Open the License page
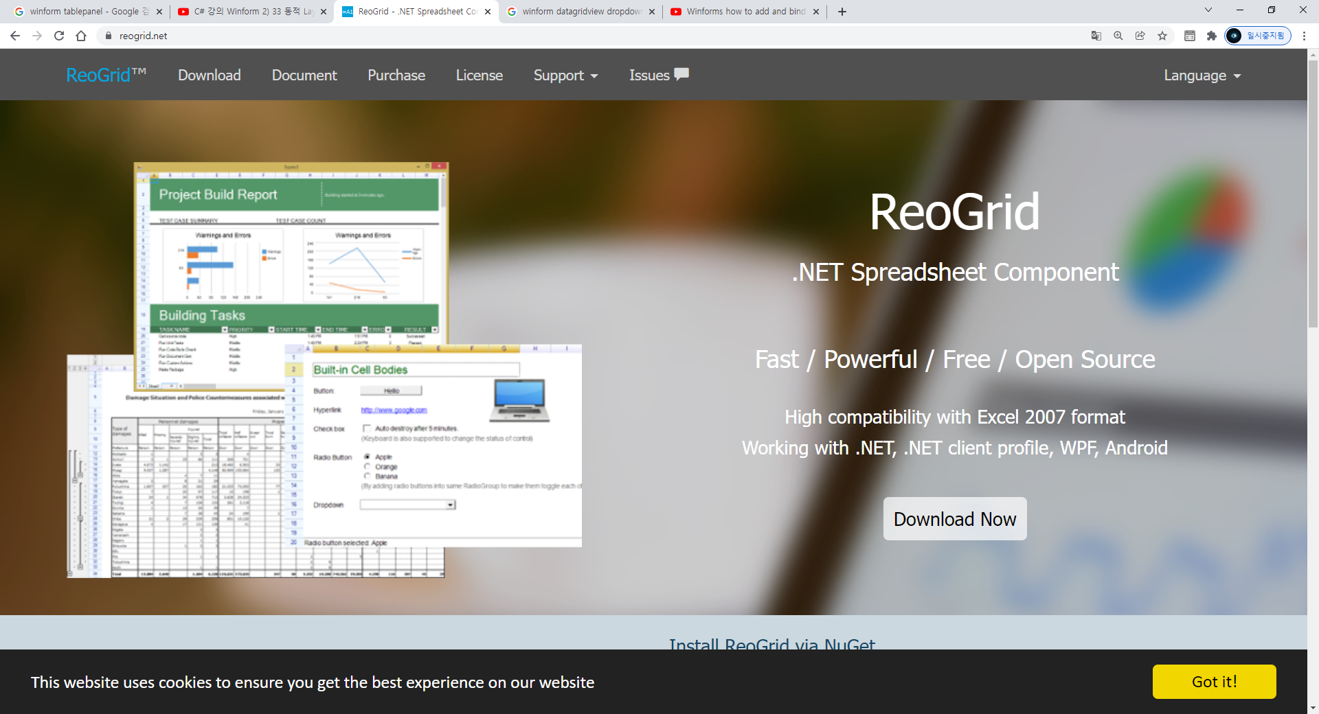 click(x=480, y=76)
